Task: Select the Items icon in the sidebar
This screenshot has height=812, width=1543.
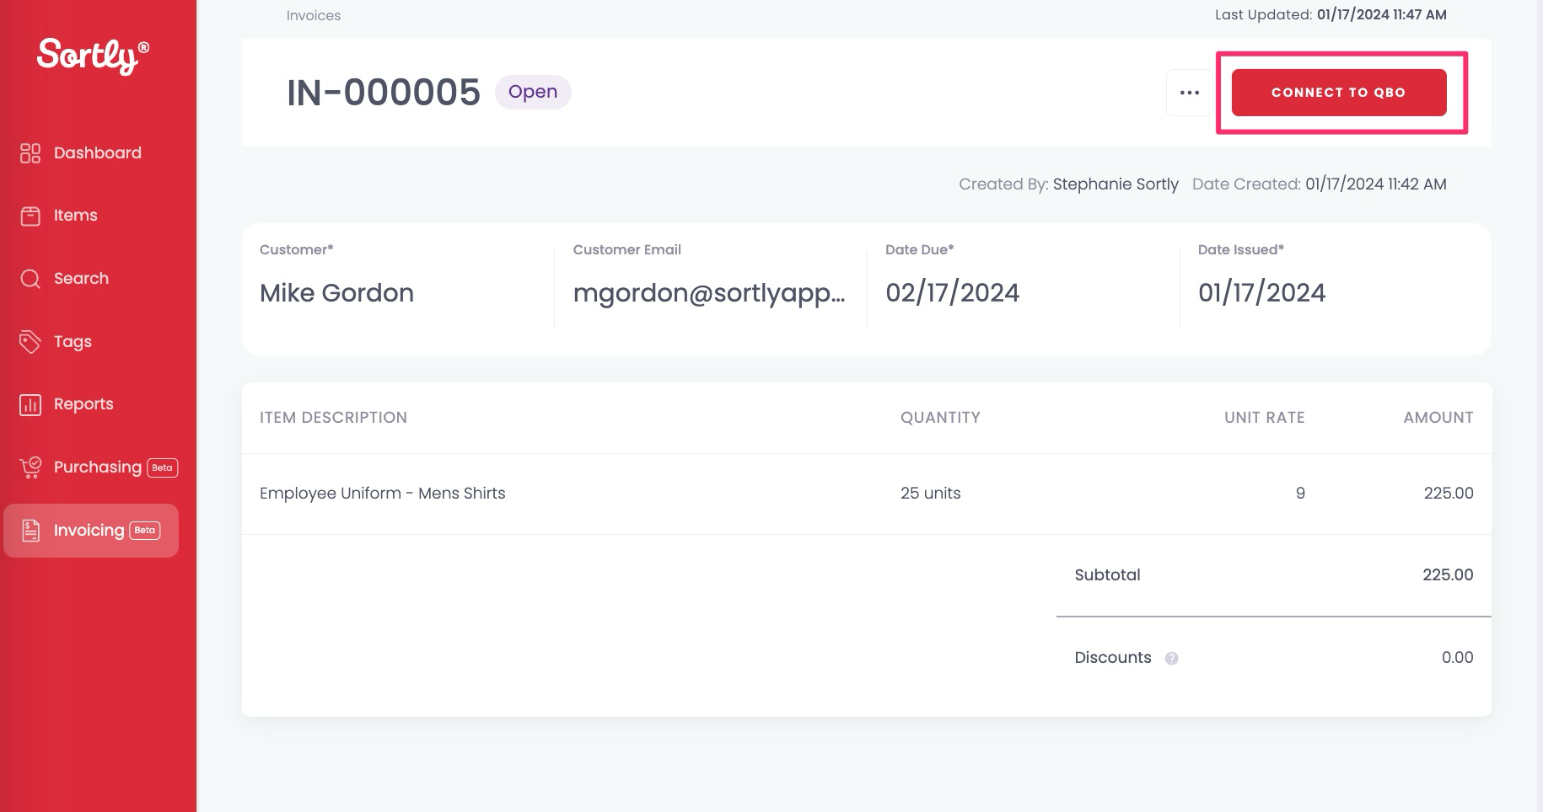Action: tap(30, 215)
